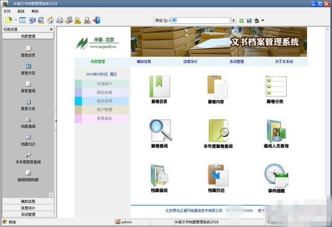Click the exit door toolbar icon
332x227 pixels.
96,20
